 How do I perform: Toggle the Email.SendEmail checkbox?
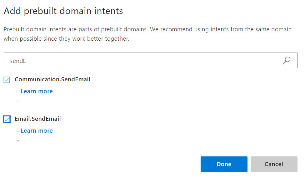click(x=7, y=119)
